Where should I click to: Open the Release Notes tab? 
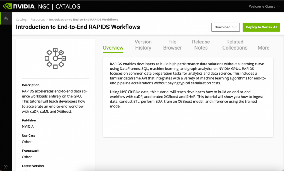(201, 45)
